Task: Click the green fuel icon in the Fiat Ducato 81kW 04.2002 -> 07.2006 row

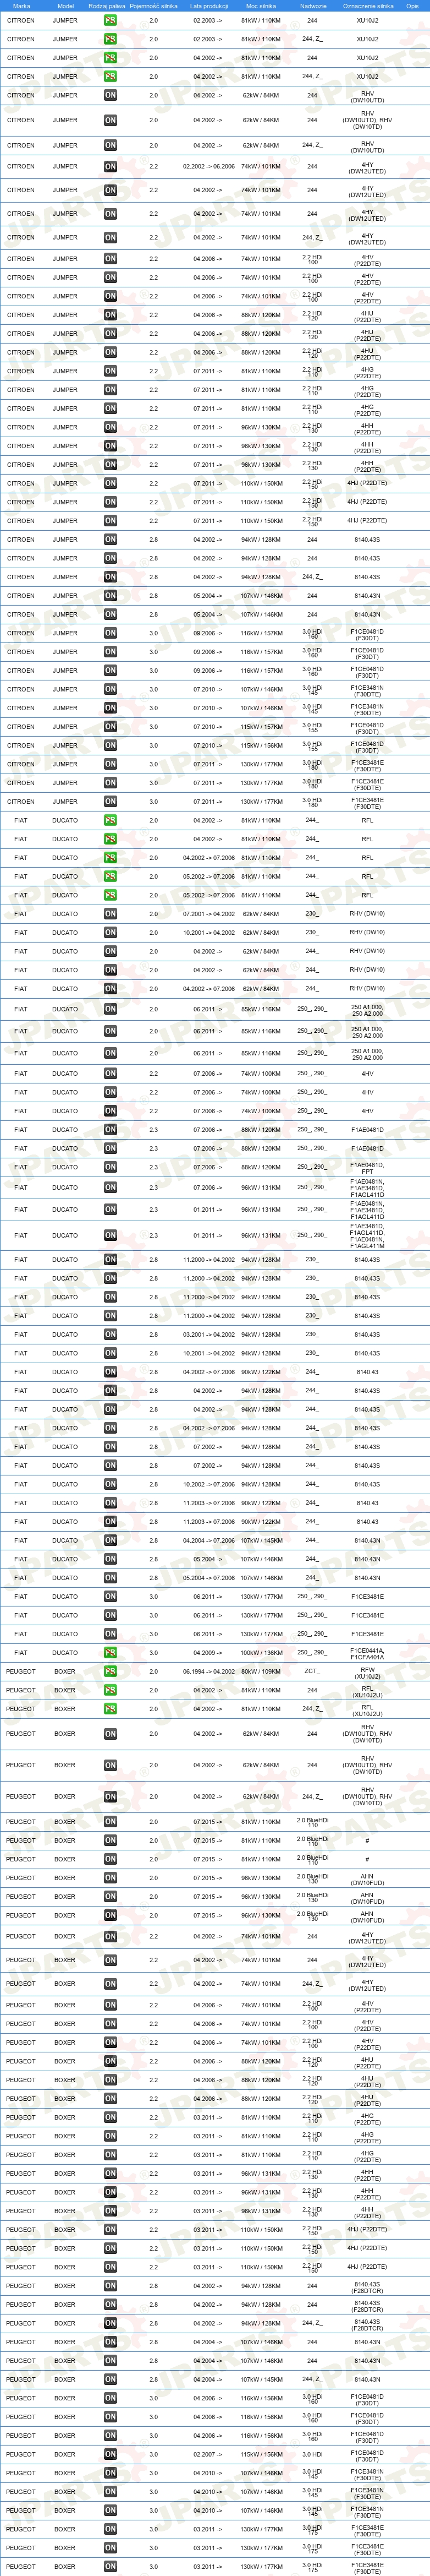Action: tap(110, 858)
